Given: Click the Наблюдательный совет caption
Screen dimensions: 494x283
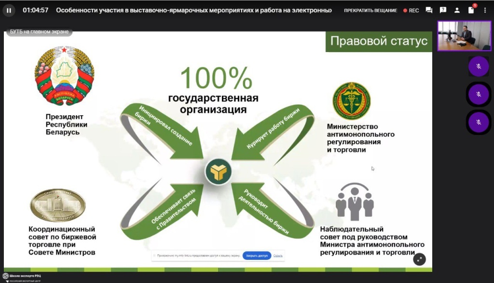Looking at the screenshot, I should [372, 241].
